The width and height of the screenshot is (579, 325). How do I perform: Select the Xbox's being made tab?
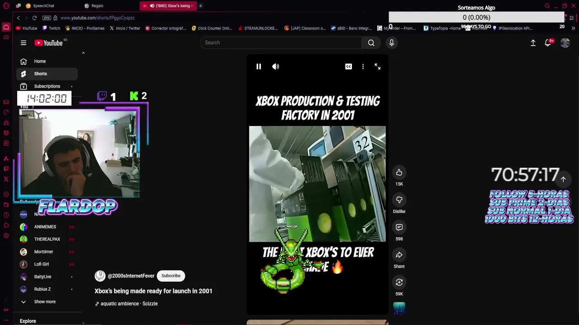pyautogui.click(x=168, y=6)
